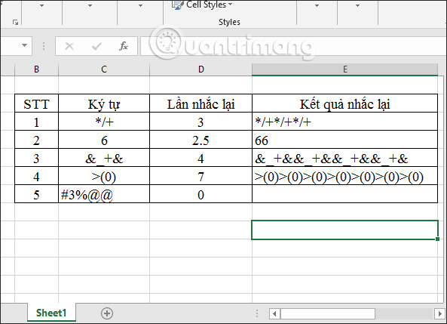Select the repeat count cell '7'
Screen dimensions: 447x324
(x=201, y=176)
